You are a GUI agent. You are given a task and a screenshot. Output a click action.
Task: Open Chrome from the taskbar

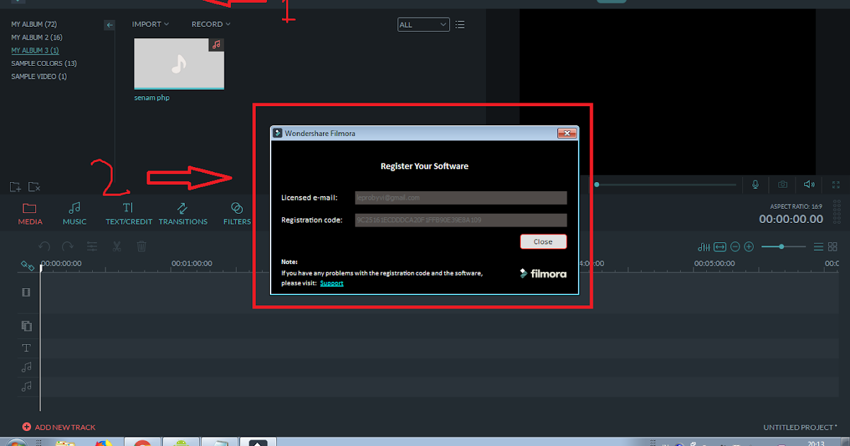tap(142, 443)
